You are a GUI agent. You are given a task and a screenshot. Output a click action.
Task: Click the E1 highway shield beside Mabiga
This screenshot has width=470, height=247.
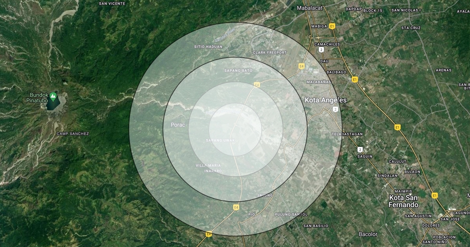332,26
